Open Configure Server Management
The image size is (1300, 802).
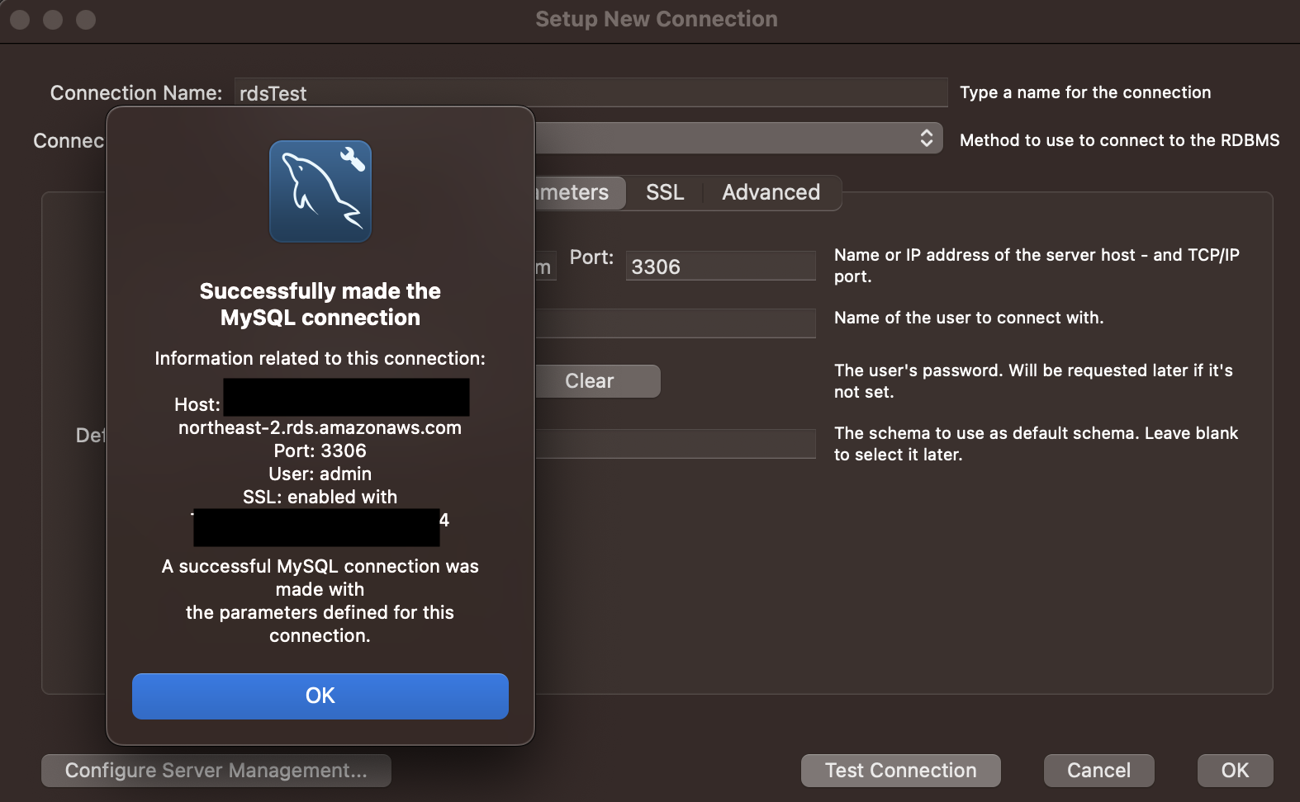[x=216, y=770]
